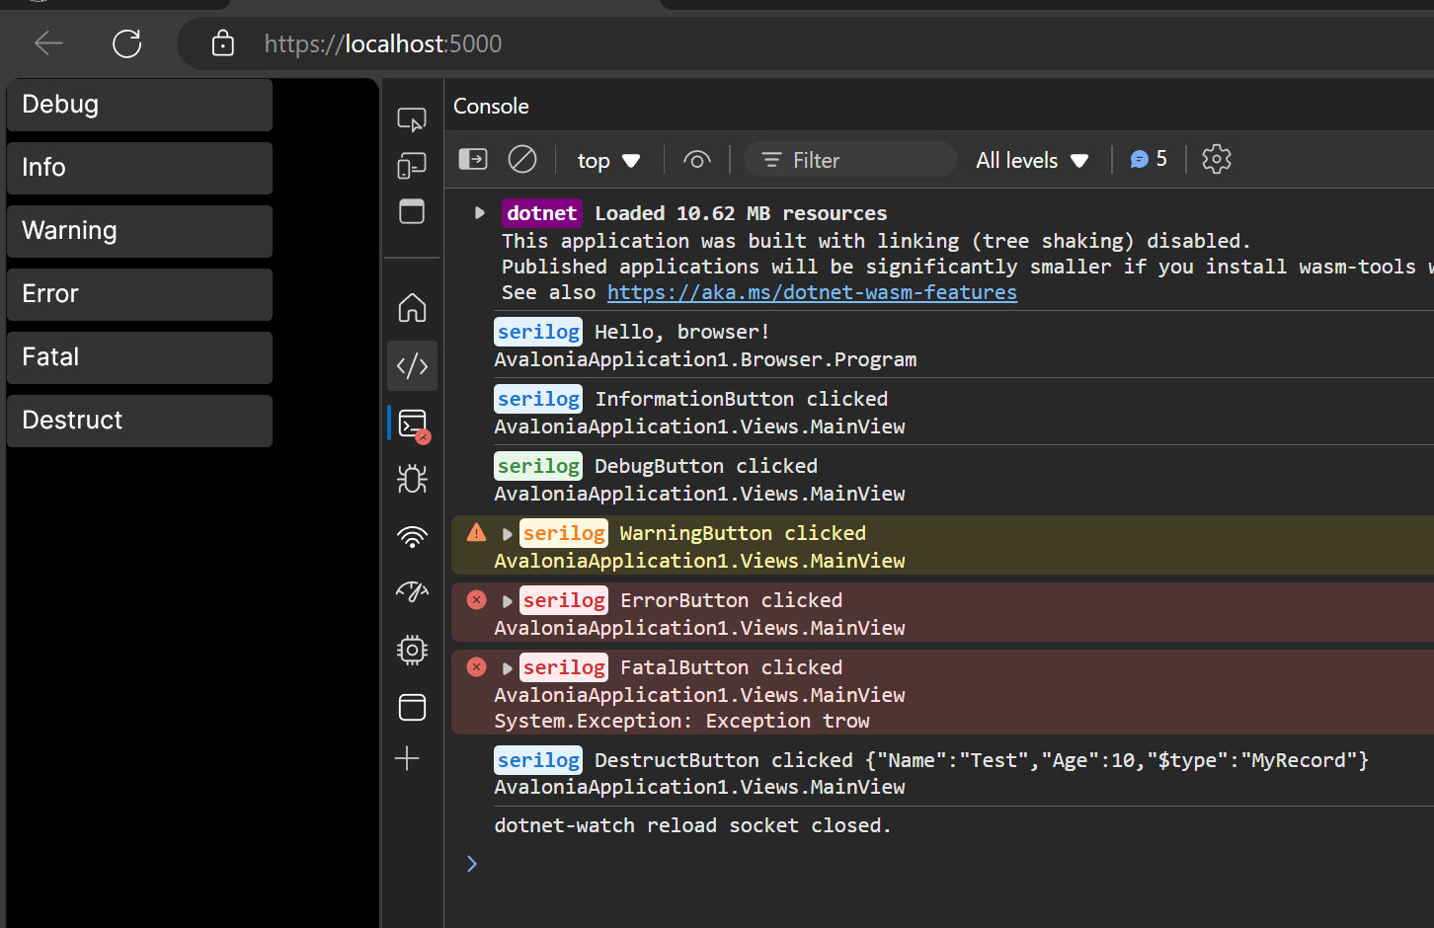Viewport: 1434px width, 928px height.
Task: Fire the Fatal button in app
Action: point(139,357)
